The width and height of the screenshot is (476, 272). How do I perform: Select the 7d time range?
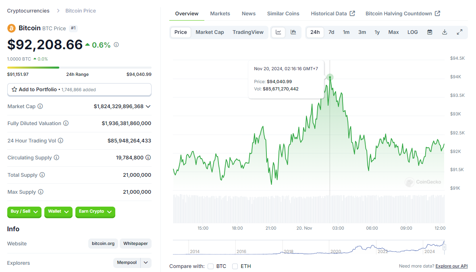coord(331,32)
